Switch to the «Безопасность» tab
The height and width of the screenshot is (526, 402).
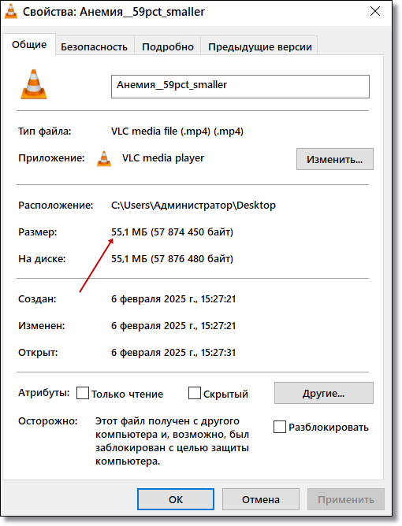point(95,46)
